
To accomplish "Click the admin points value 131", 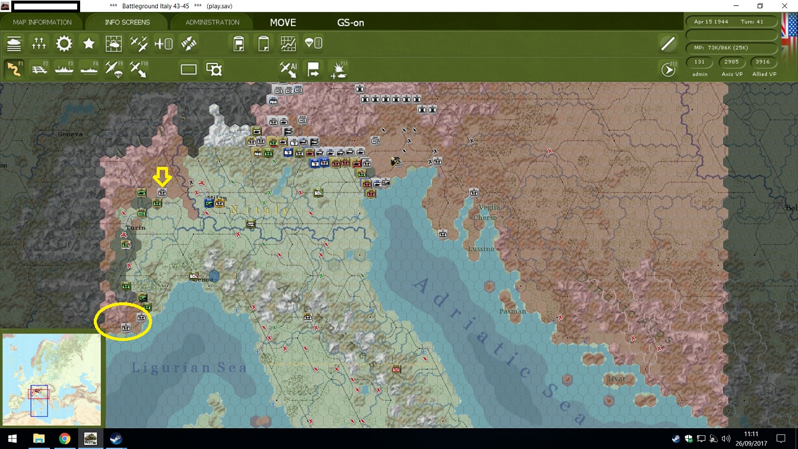I will coord(699,62).
